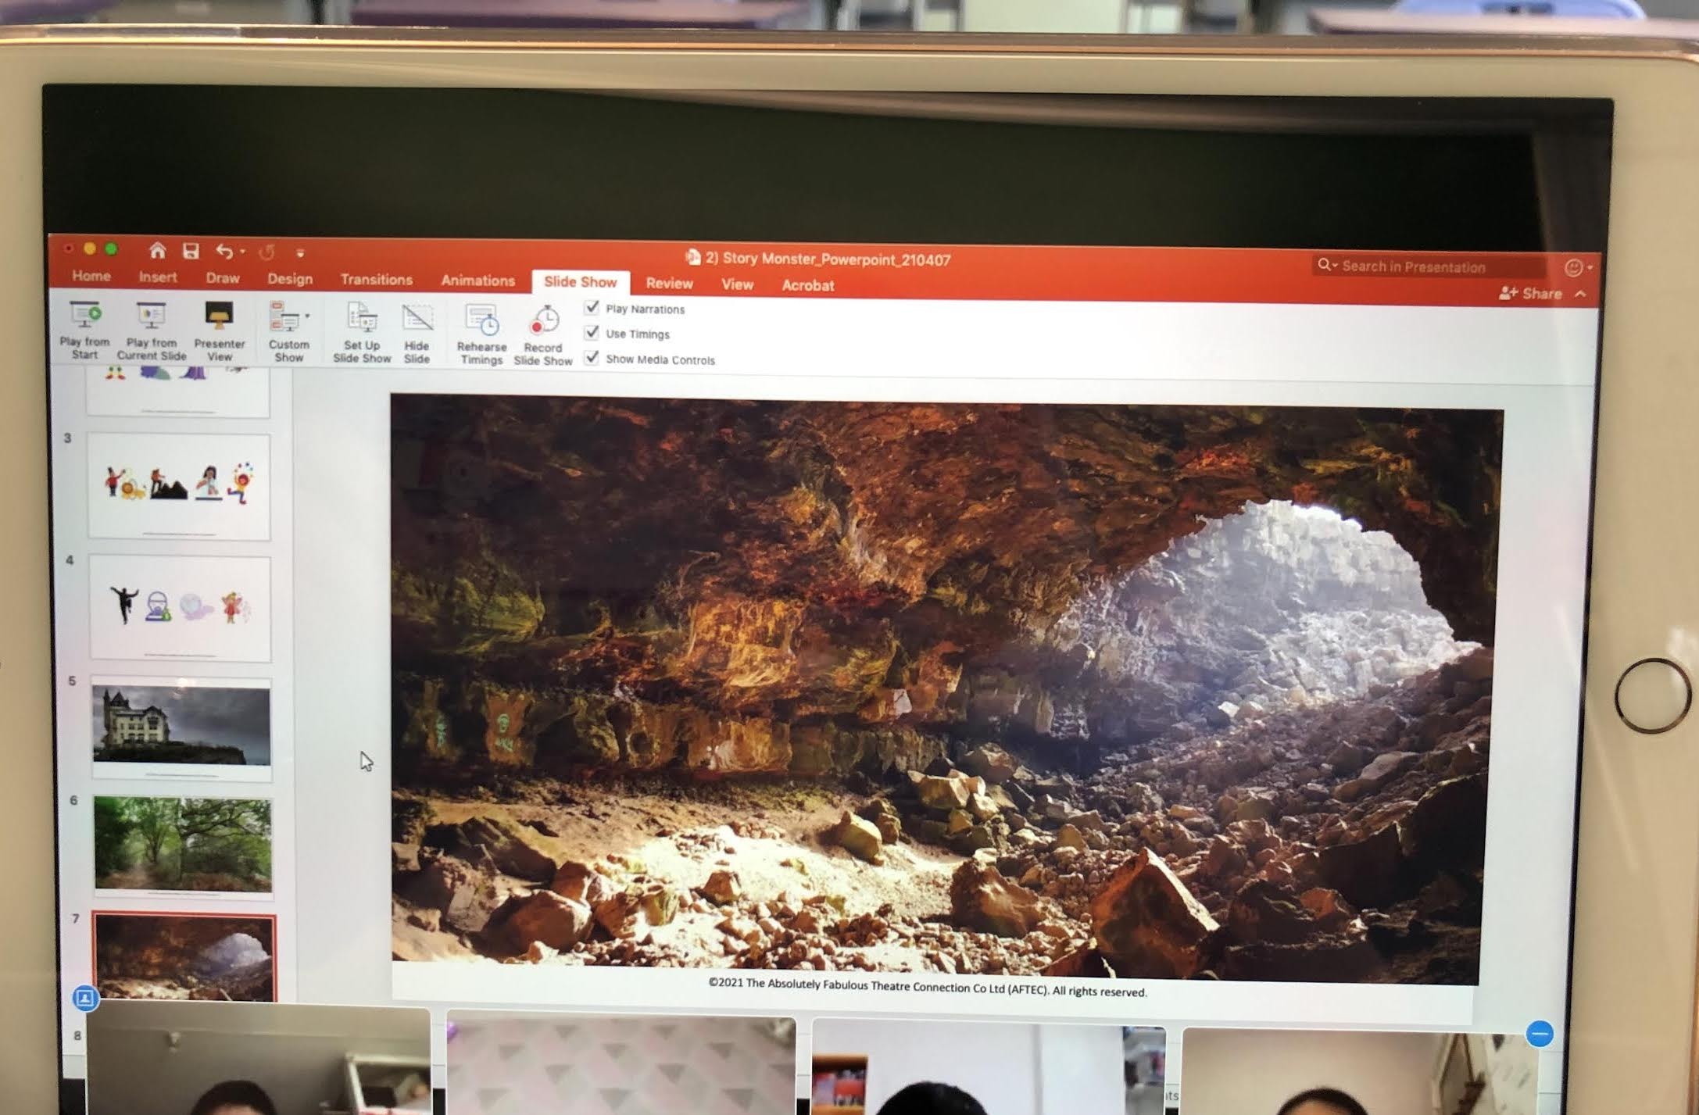
Task: Open the Review tab
Action: [670, 283]
